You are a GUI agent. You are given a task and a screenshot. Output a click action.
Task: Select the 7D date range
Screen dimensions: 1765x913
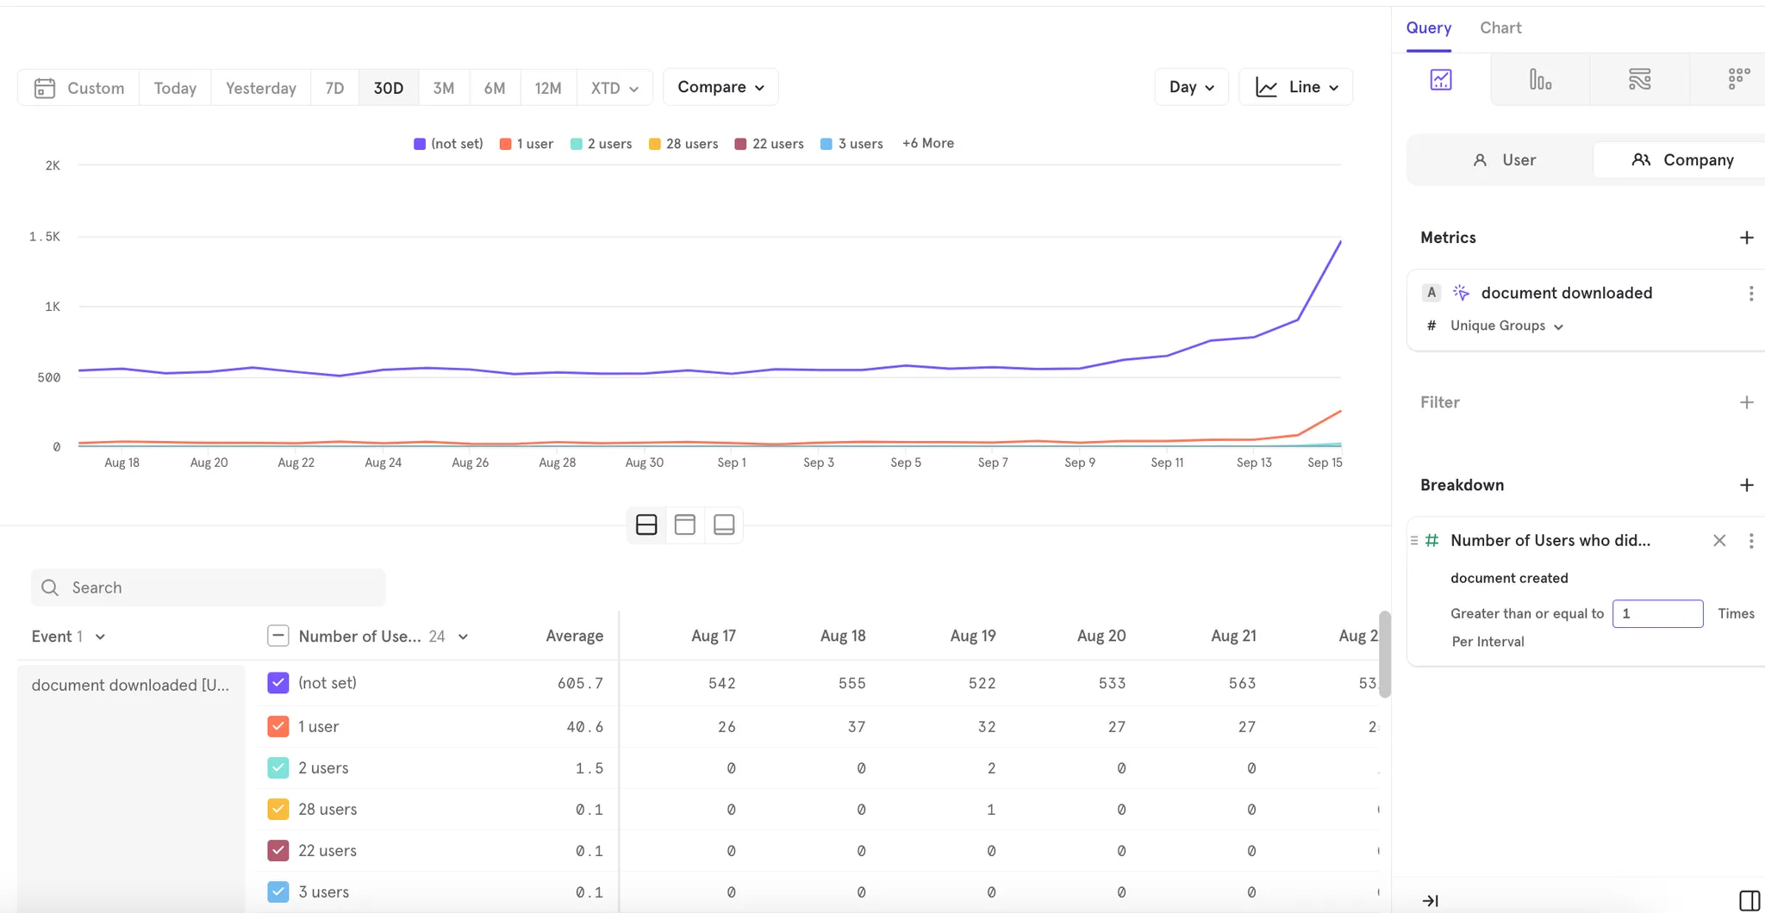[x=334, y=88]
